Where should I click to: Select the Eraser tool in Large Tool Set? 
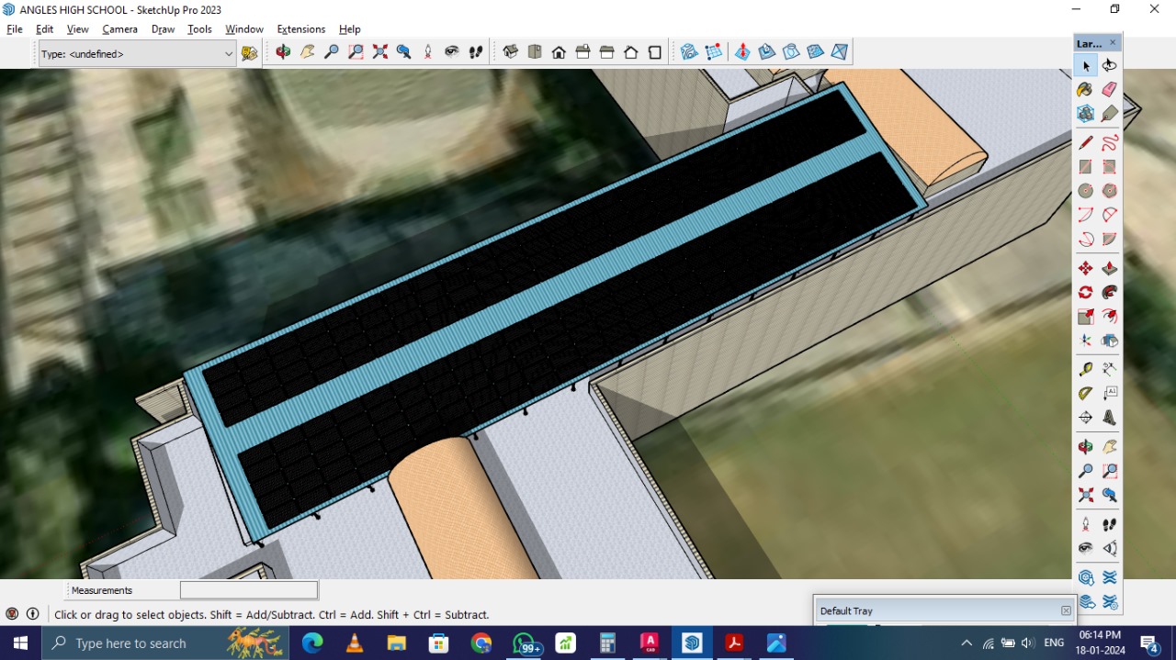[x=1109, y=89]
